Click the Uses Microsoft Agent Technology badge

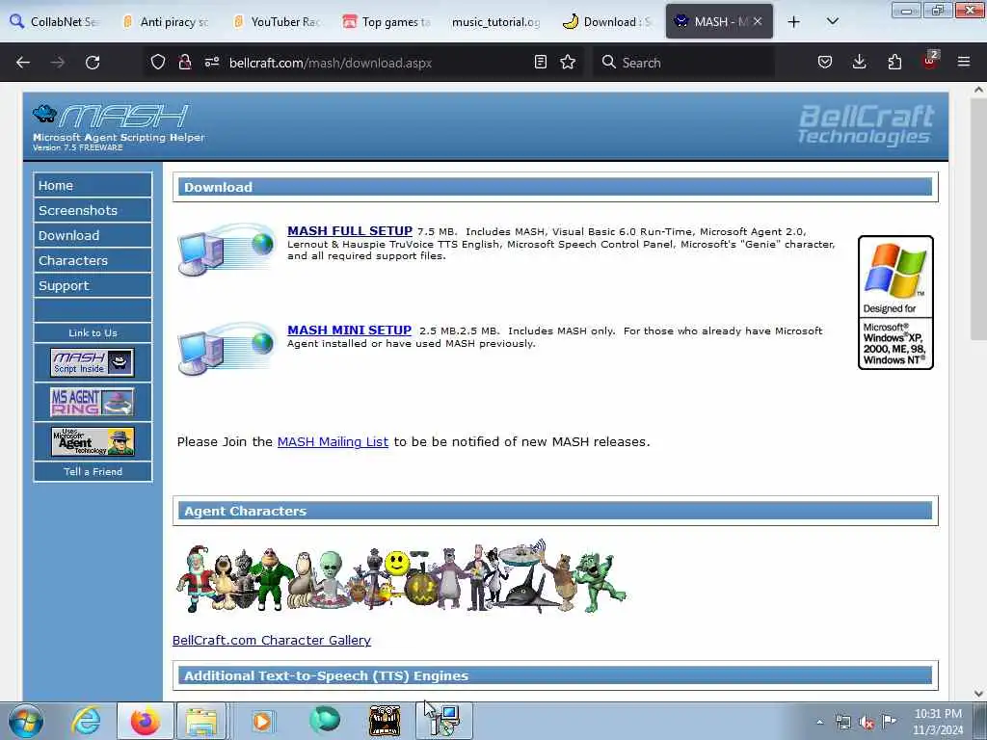93,441
